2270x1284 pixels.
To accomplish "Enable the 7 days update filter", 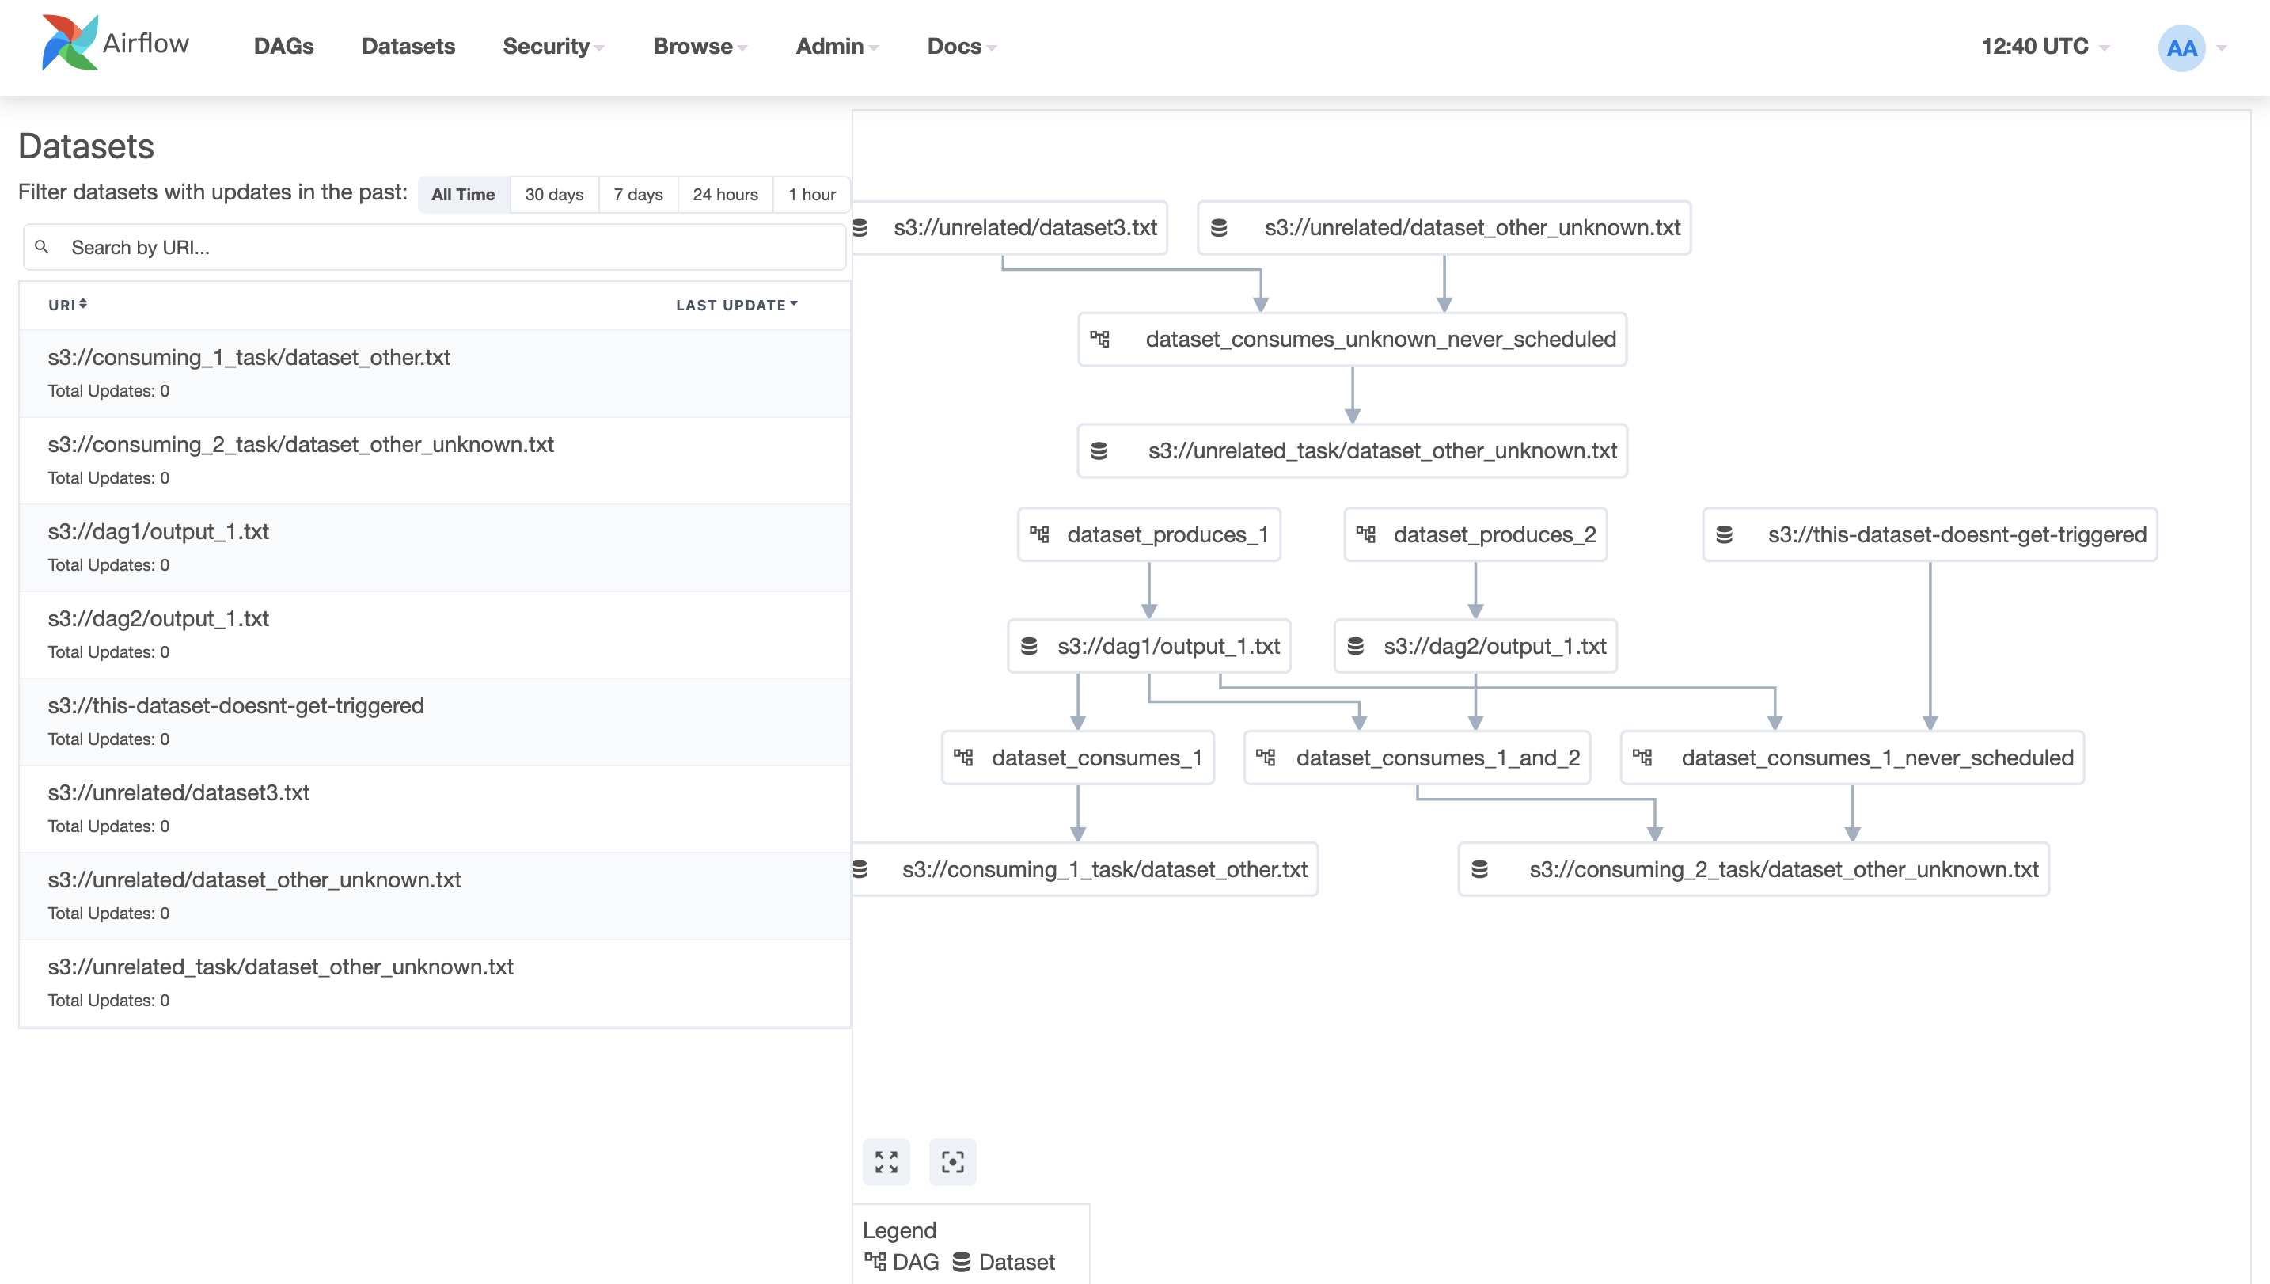I will click(637, 194).
